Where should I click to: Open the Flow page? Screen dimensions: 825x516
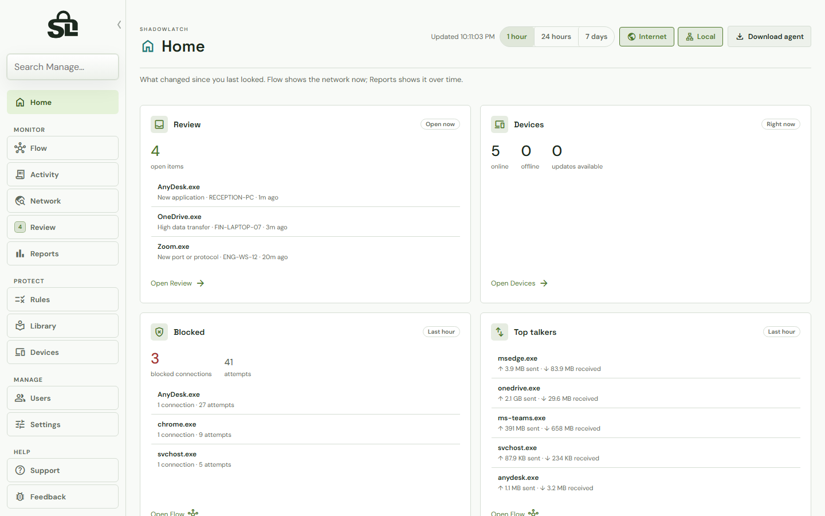pyautogui.click(x=62, y=148)
